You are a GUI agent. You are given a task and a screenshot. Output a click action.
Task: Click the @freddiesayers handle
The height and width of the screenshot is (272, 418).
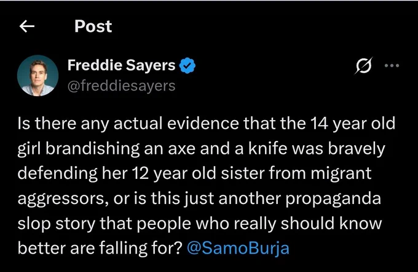pyautogui.click(x=122, y=86)
